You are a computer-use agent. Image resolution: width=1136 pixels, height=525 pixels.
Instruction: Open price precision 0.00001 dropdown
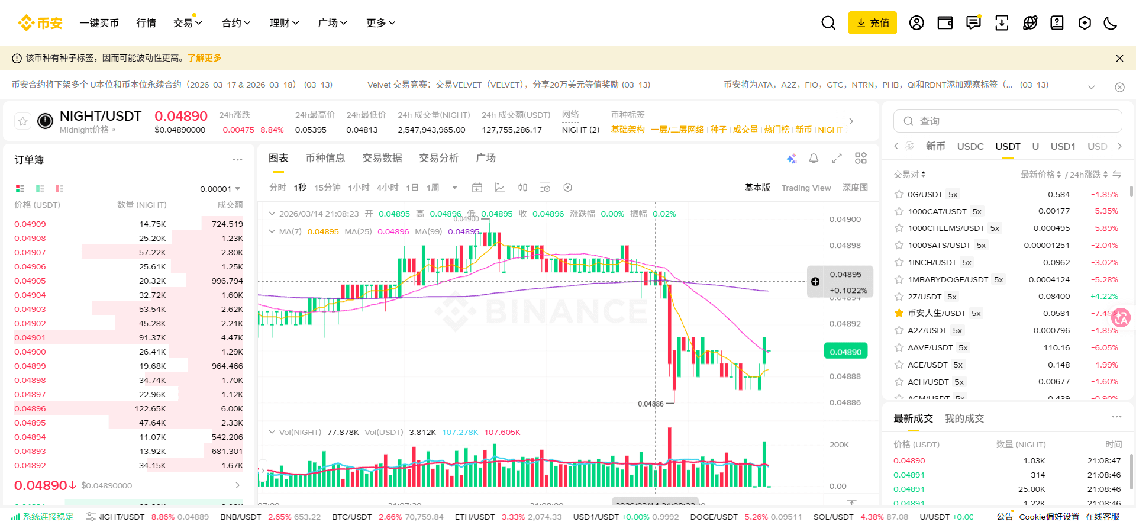click(x=220, y=189)
